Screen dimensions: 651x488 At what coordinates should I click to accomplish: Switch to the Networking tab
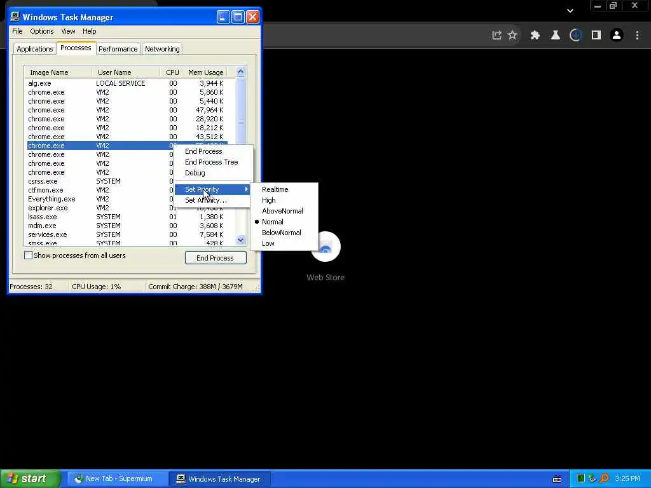pos(162,49)
